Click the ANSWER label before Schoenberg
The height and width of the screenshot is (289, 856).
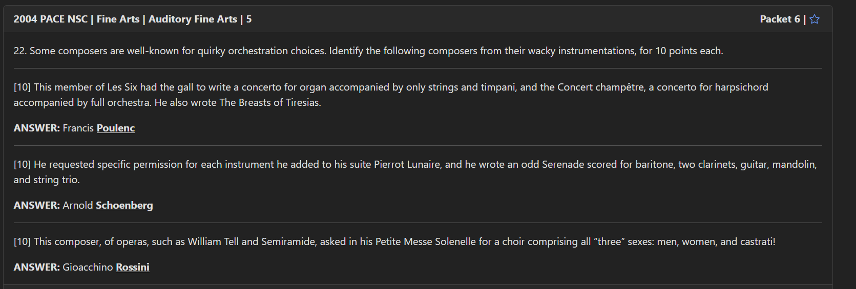coord(36,205)
